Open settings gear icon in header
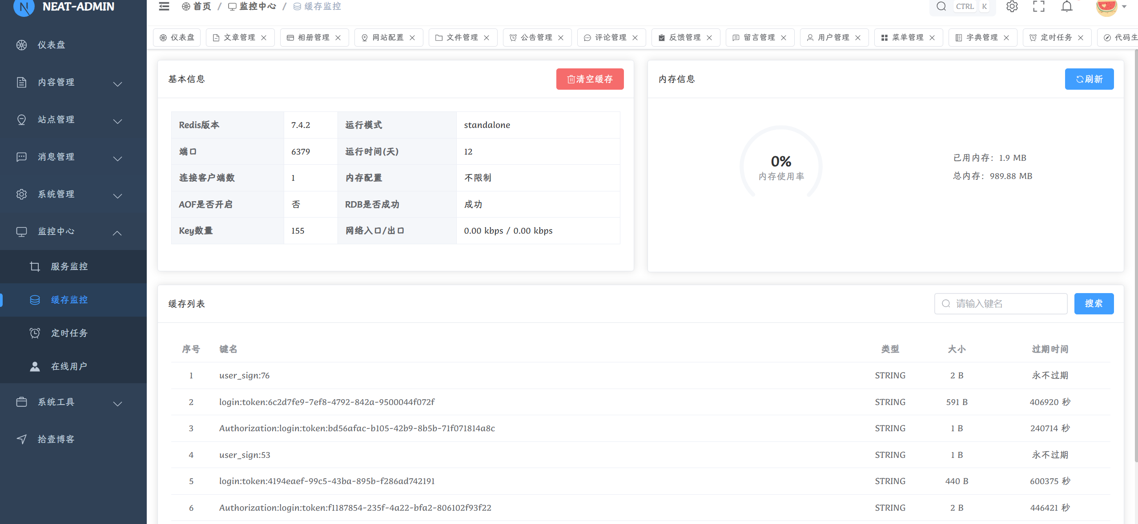The width and height of the screenshot is (1138, 524). 1012,6
